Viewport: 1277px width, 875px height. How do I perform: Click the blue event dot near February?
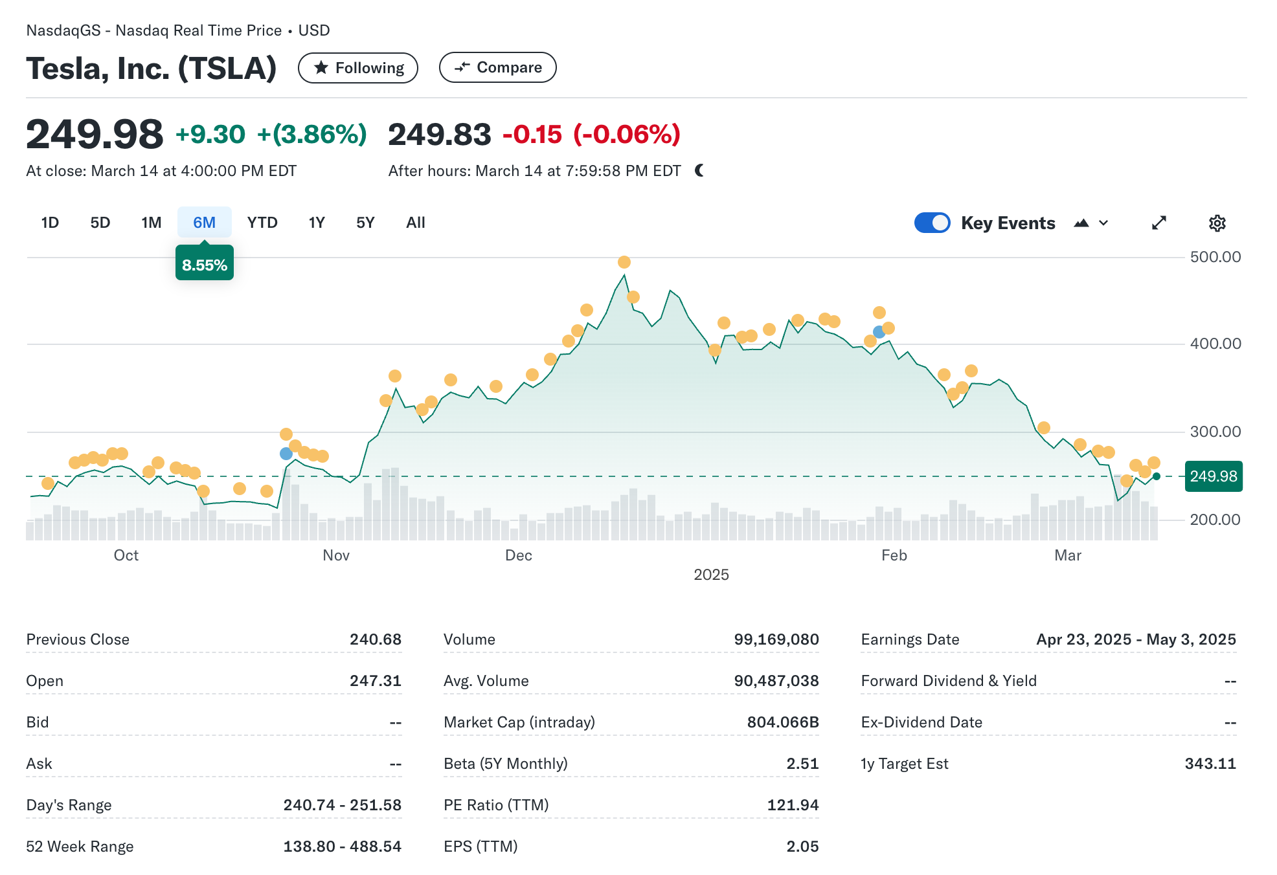[x=879, y=332]
